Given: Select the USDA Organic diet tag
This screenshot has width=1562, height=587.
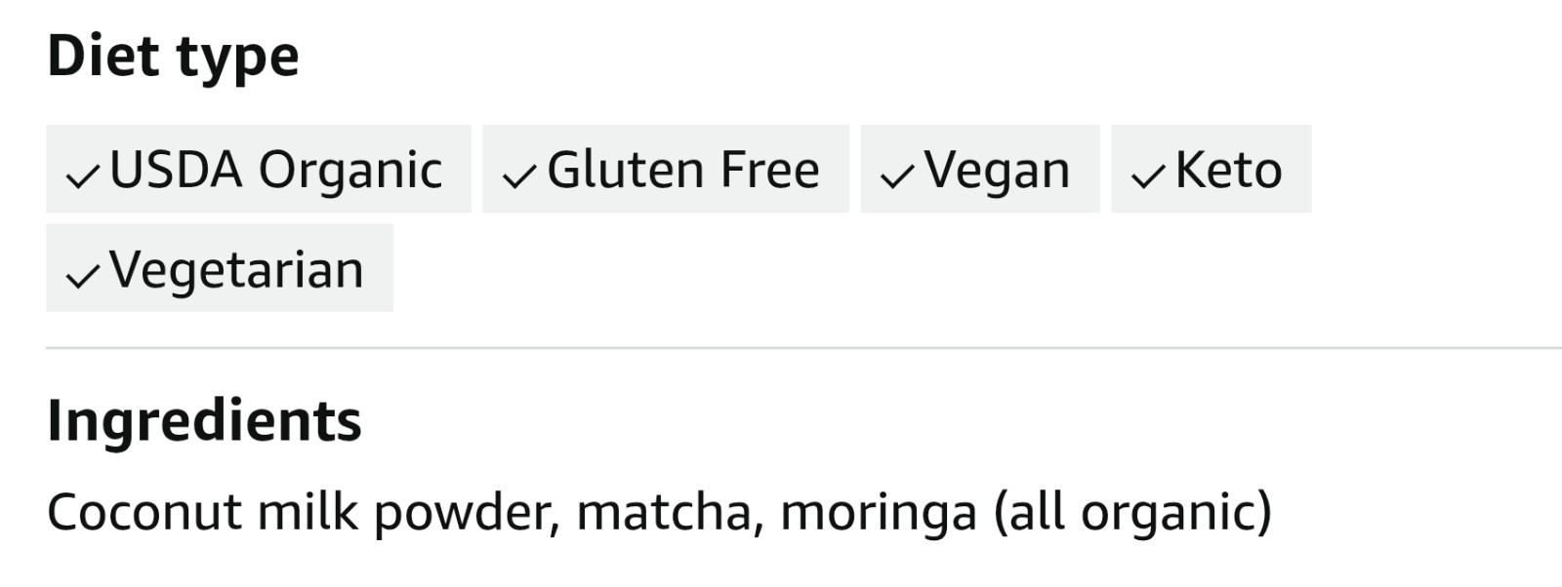Looking at the screenshot, I should [259, 169].
